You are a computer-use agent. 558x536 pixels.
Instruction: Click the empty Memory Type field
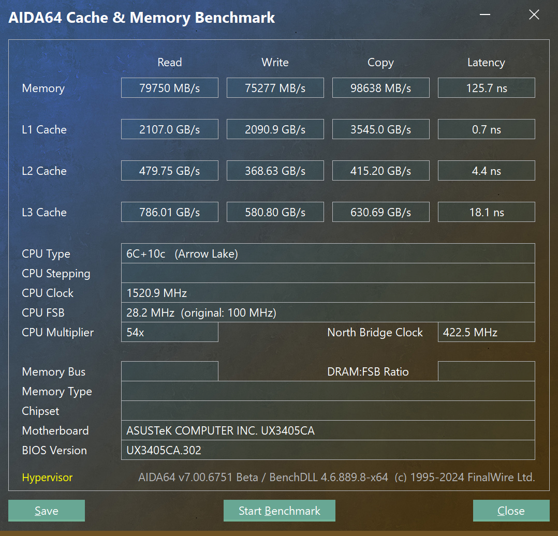(328, 391)
